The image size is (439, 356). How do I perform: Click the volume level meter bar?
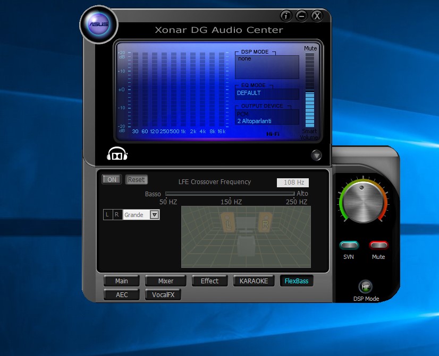310,90
